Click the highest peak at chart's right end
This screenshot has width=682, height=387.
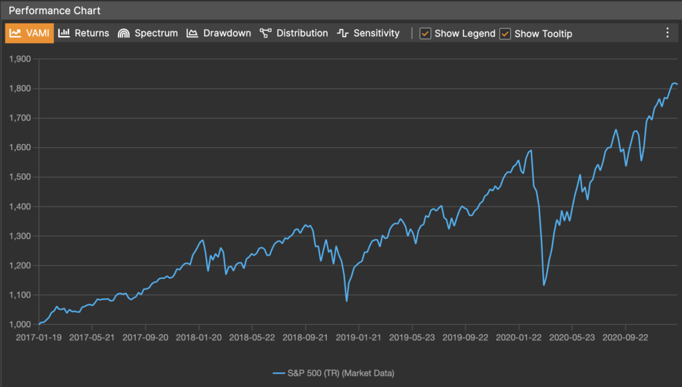coord(674,83)
